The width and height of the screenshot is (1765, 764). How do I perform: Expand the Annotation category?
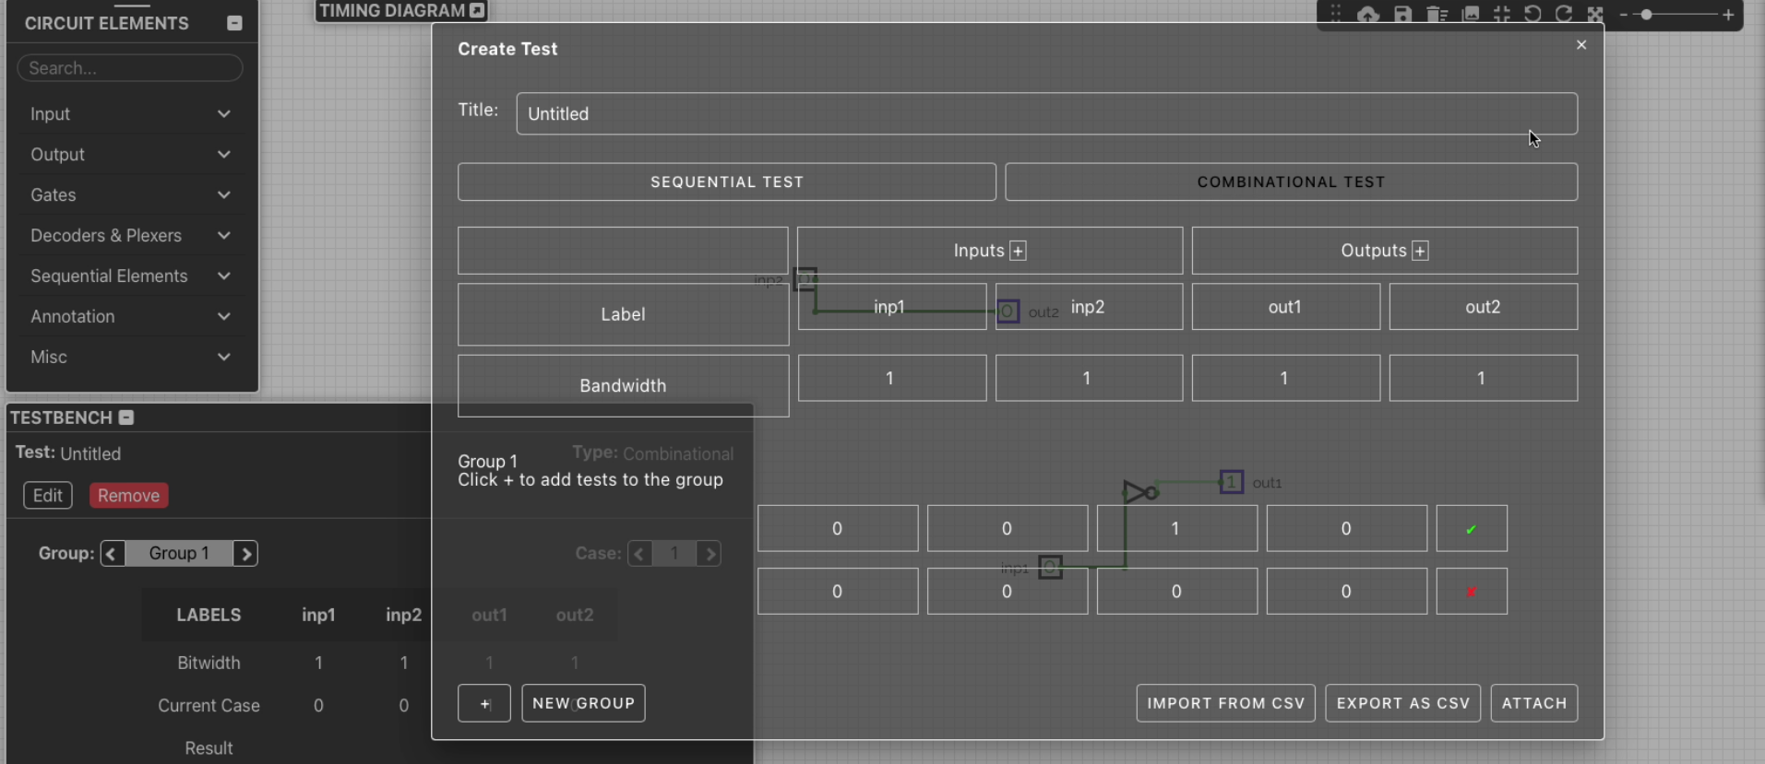(x=130, y=317)
